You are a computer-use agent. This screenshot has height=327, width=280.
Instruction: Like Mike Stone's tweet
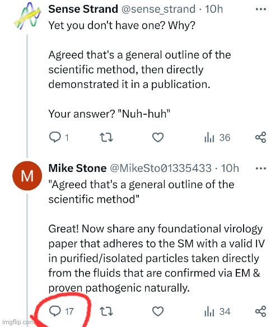pos(158,311)
